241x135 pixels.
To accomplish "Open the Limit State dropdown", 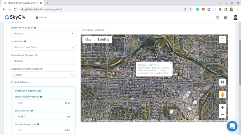I will (43, 47).
